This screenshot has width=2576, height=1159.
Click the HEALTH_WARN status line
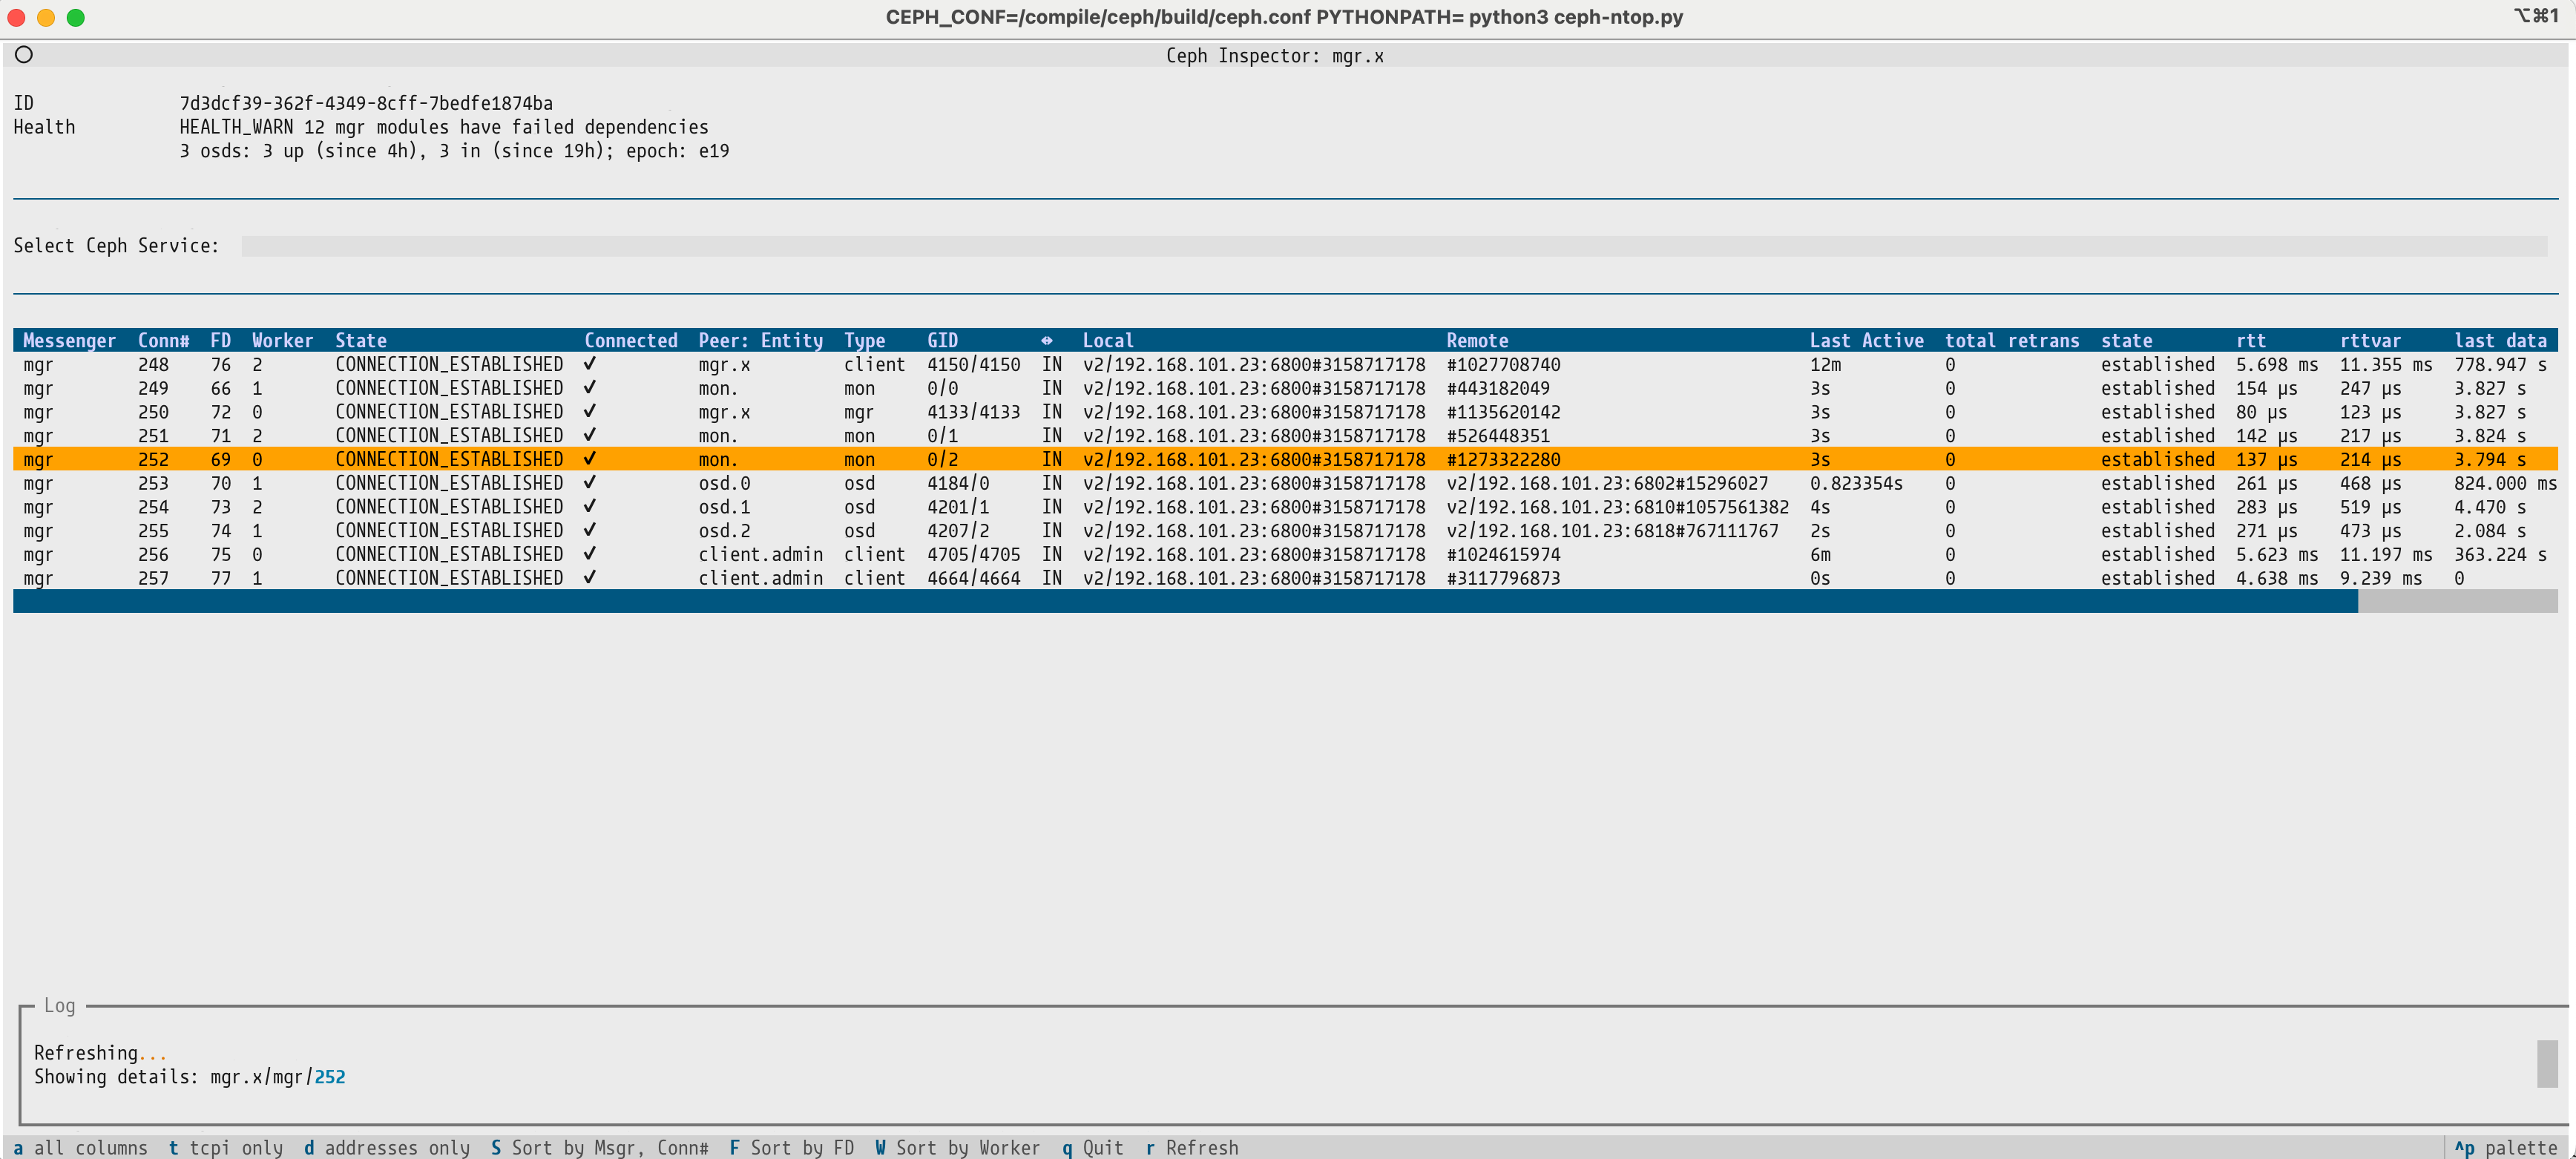444,127
